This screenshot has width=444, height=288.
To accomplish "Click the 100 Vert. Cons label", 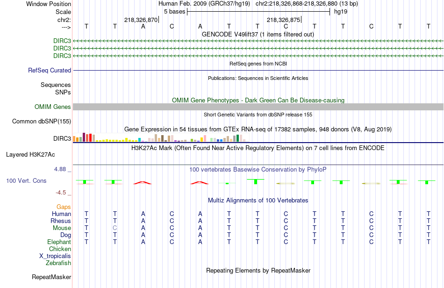I will (26, 180).
